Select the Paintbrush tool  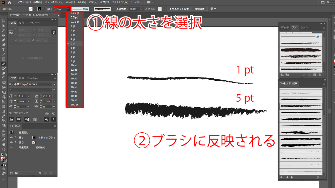pos(3,64)
